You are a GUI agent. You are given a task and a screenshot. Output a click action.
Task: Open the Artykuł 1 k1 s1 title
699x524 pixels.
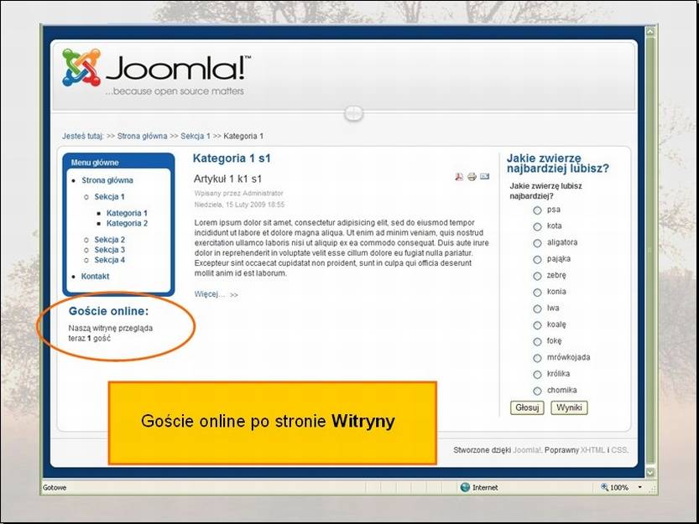coord(227,179)
